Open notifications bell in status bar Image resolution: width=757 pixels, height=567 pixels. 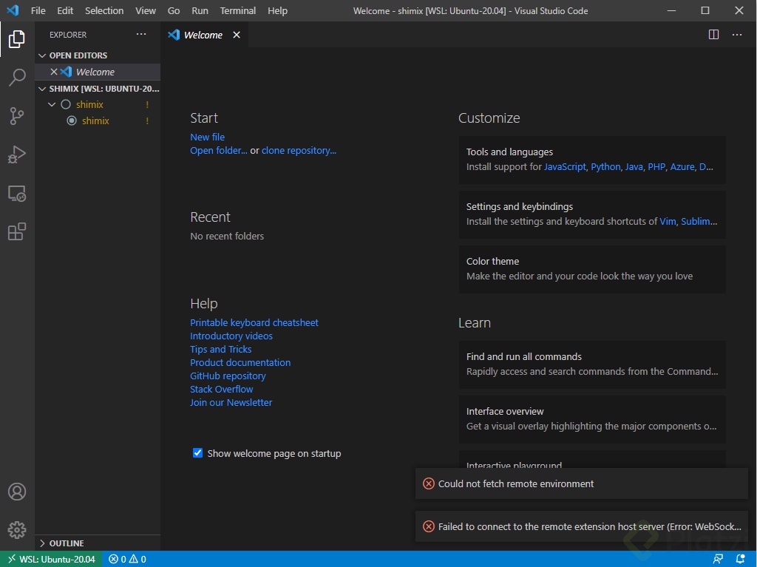pos(740,560)
